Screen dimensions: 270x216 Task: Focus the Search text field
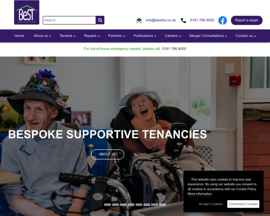click(69, 20)
